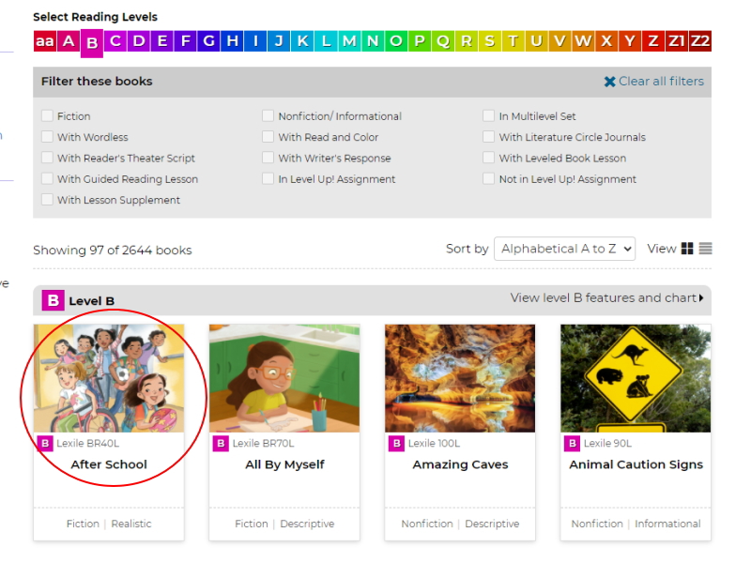
Task: Open the After School book cover
Action: tap(109, 378)
